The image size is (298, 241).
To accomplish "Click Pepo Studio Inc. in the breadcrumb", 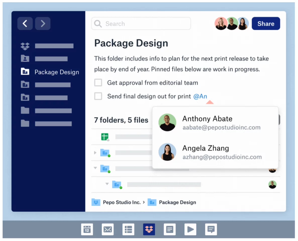I will click(x=122, y=202).
